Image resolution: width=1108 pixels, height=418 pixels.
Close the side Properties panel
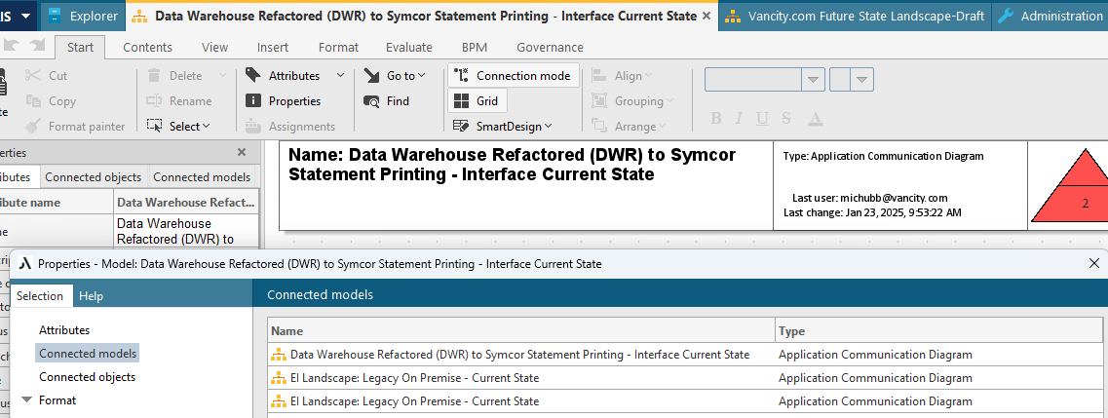(x=242, y=152)
